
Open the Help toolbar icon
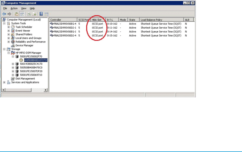pos(41,14)
